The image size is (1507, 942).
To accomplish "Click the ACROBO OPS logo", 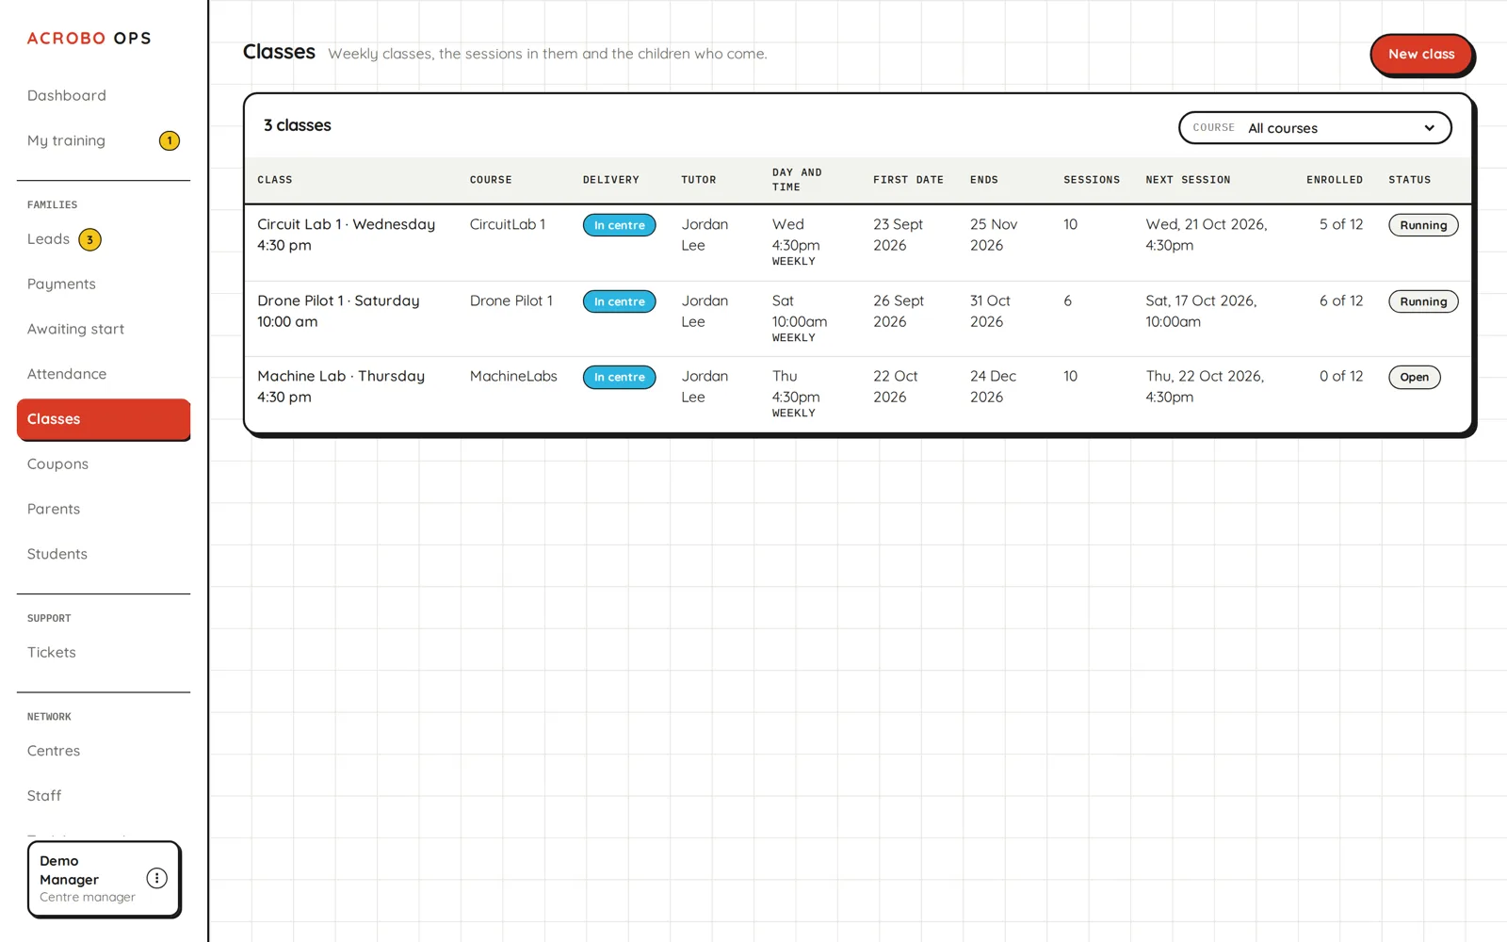I will pyautogui.click(x=89, y=39).
